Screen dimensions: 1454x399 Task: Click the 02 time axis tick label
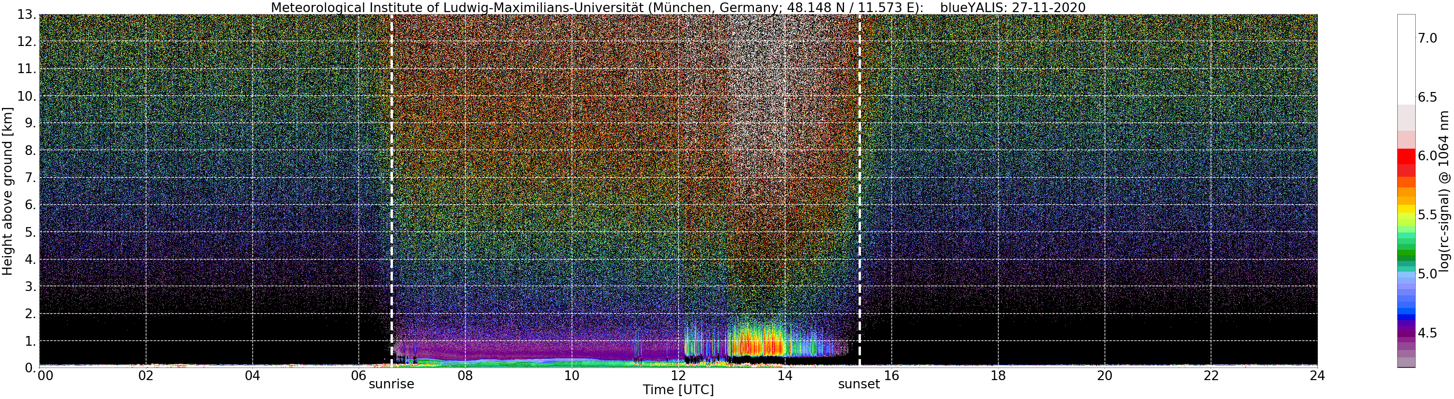point(146,375)
